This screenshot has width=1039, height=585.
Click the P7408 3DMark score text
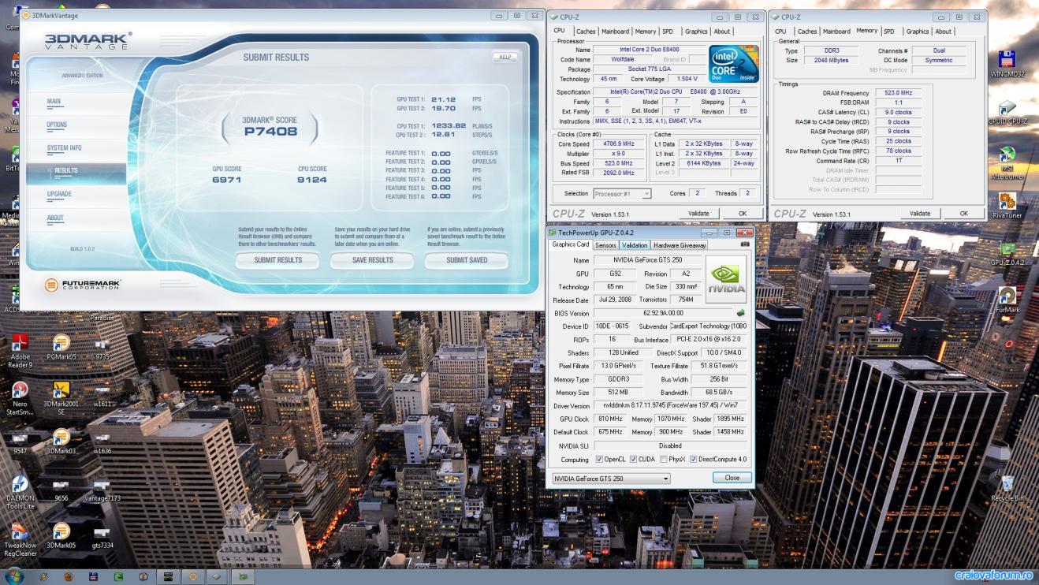270,131
